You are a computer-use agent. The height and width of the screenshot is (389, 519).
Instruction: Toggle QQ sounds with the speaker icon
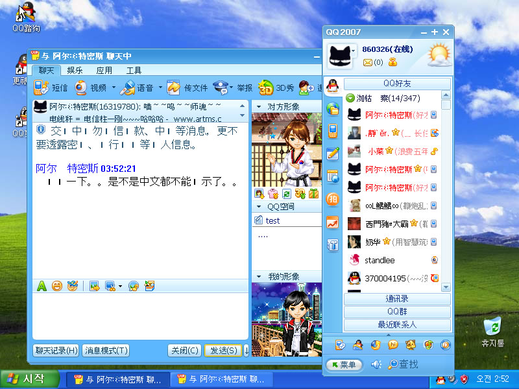point(376,364)
